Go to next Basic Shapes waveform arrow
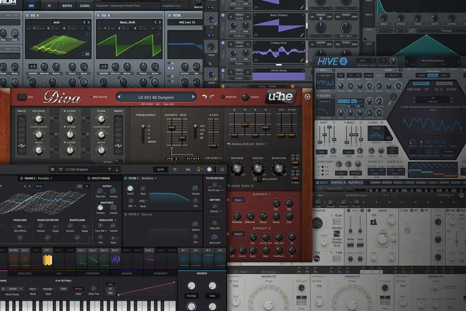Image resolution: width=466 pixels, height=311 pixels. 303,15
